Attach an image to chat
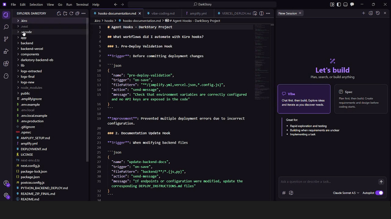The image size is (391, 219). 291,193
